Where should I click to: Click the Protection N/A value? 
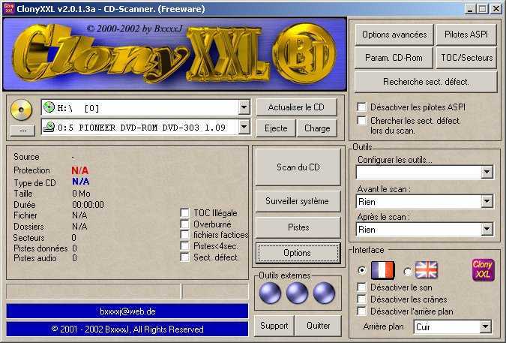click(x=79, y=170)
